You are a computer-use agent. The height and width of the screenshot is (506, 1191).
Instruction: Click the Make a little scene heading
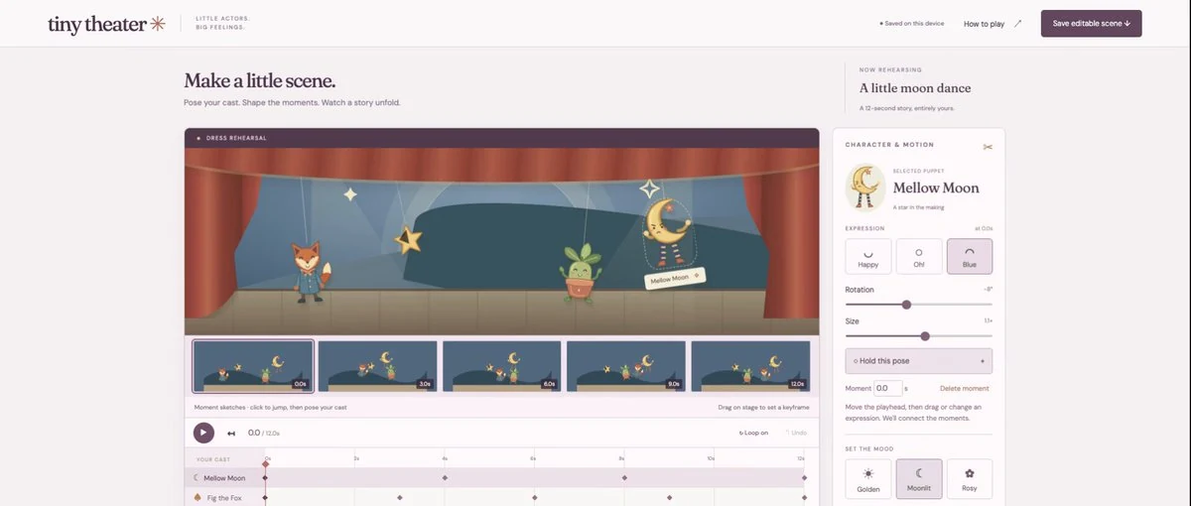click(259, 81)
